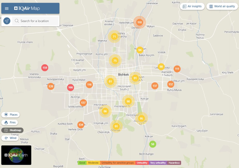Screen dimensions: 239x168
Task: Click the locate me arrow icon
Action: click(x=7, y=21)
